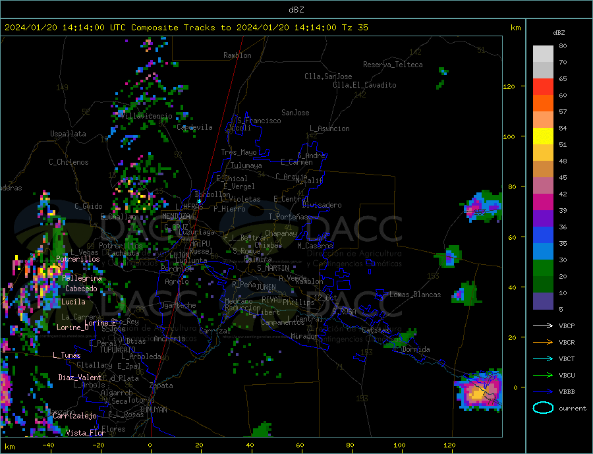Click the Diaz_Valent label

(80, 378)
